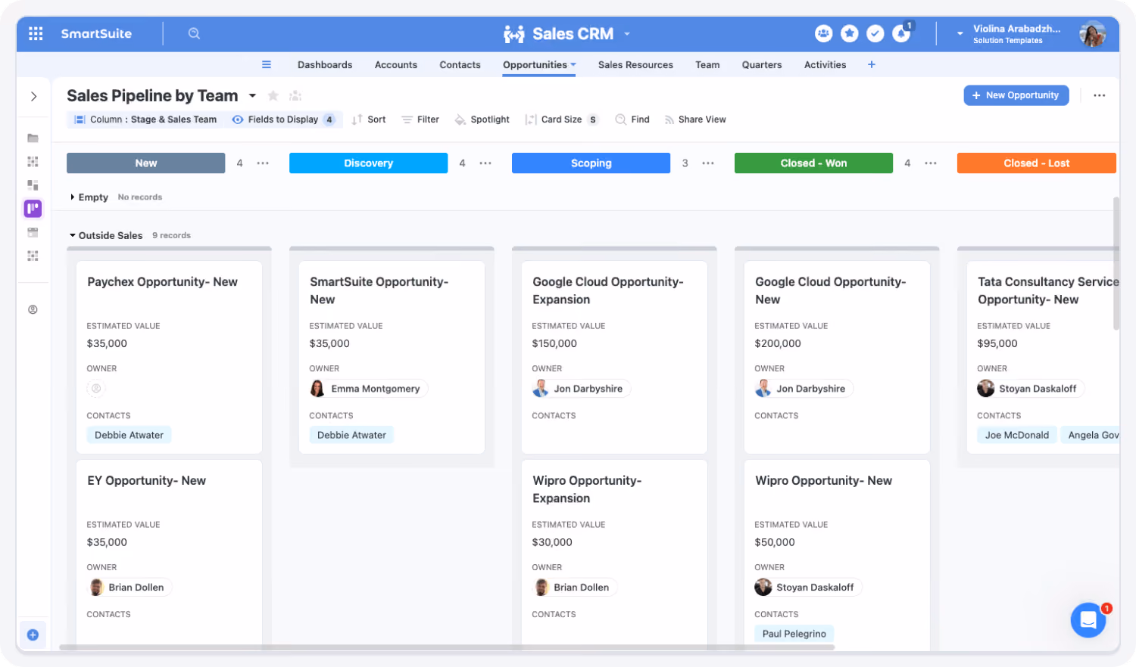
Task: Open the notifications bell
Action: pyautogui.click(x=901, y=33)
